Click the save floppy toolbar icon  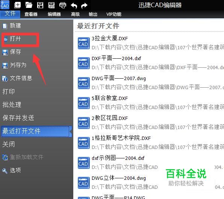40,5
